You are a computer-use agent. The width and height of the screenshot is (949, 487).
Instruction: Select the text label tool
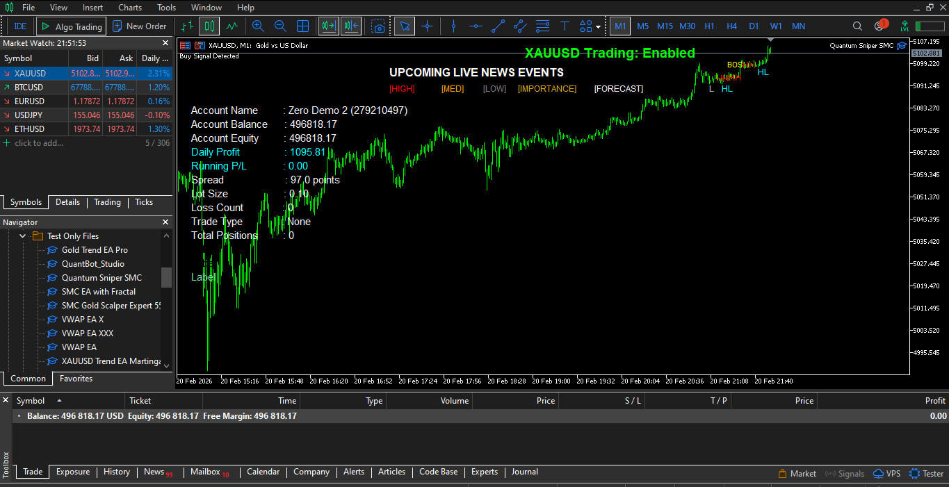[565, 26]
